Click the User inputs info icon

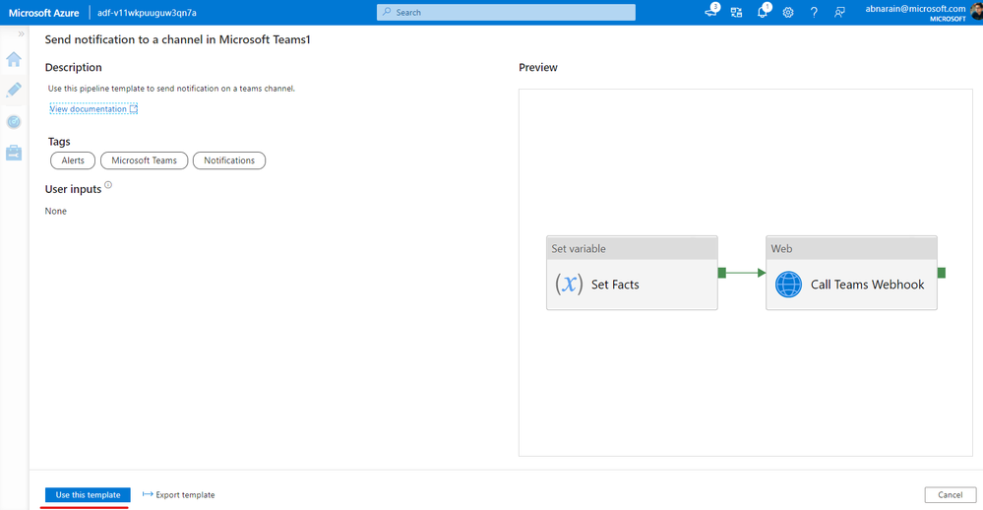click(108, 185)
